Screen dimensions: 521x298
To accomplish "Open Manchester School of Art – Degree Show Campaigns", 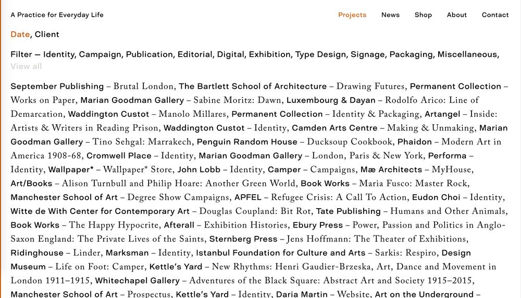I will pos(120,197).
